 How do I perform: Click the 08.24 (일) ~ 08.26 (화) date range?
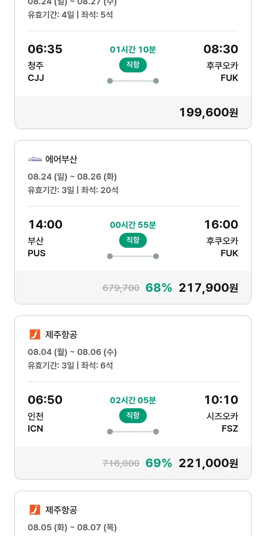point(72,176)
